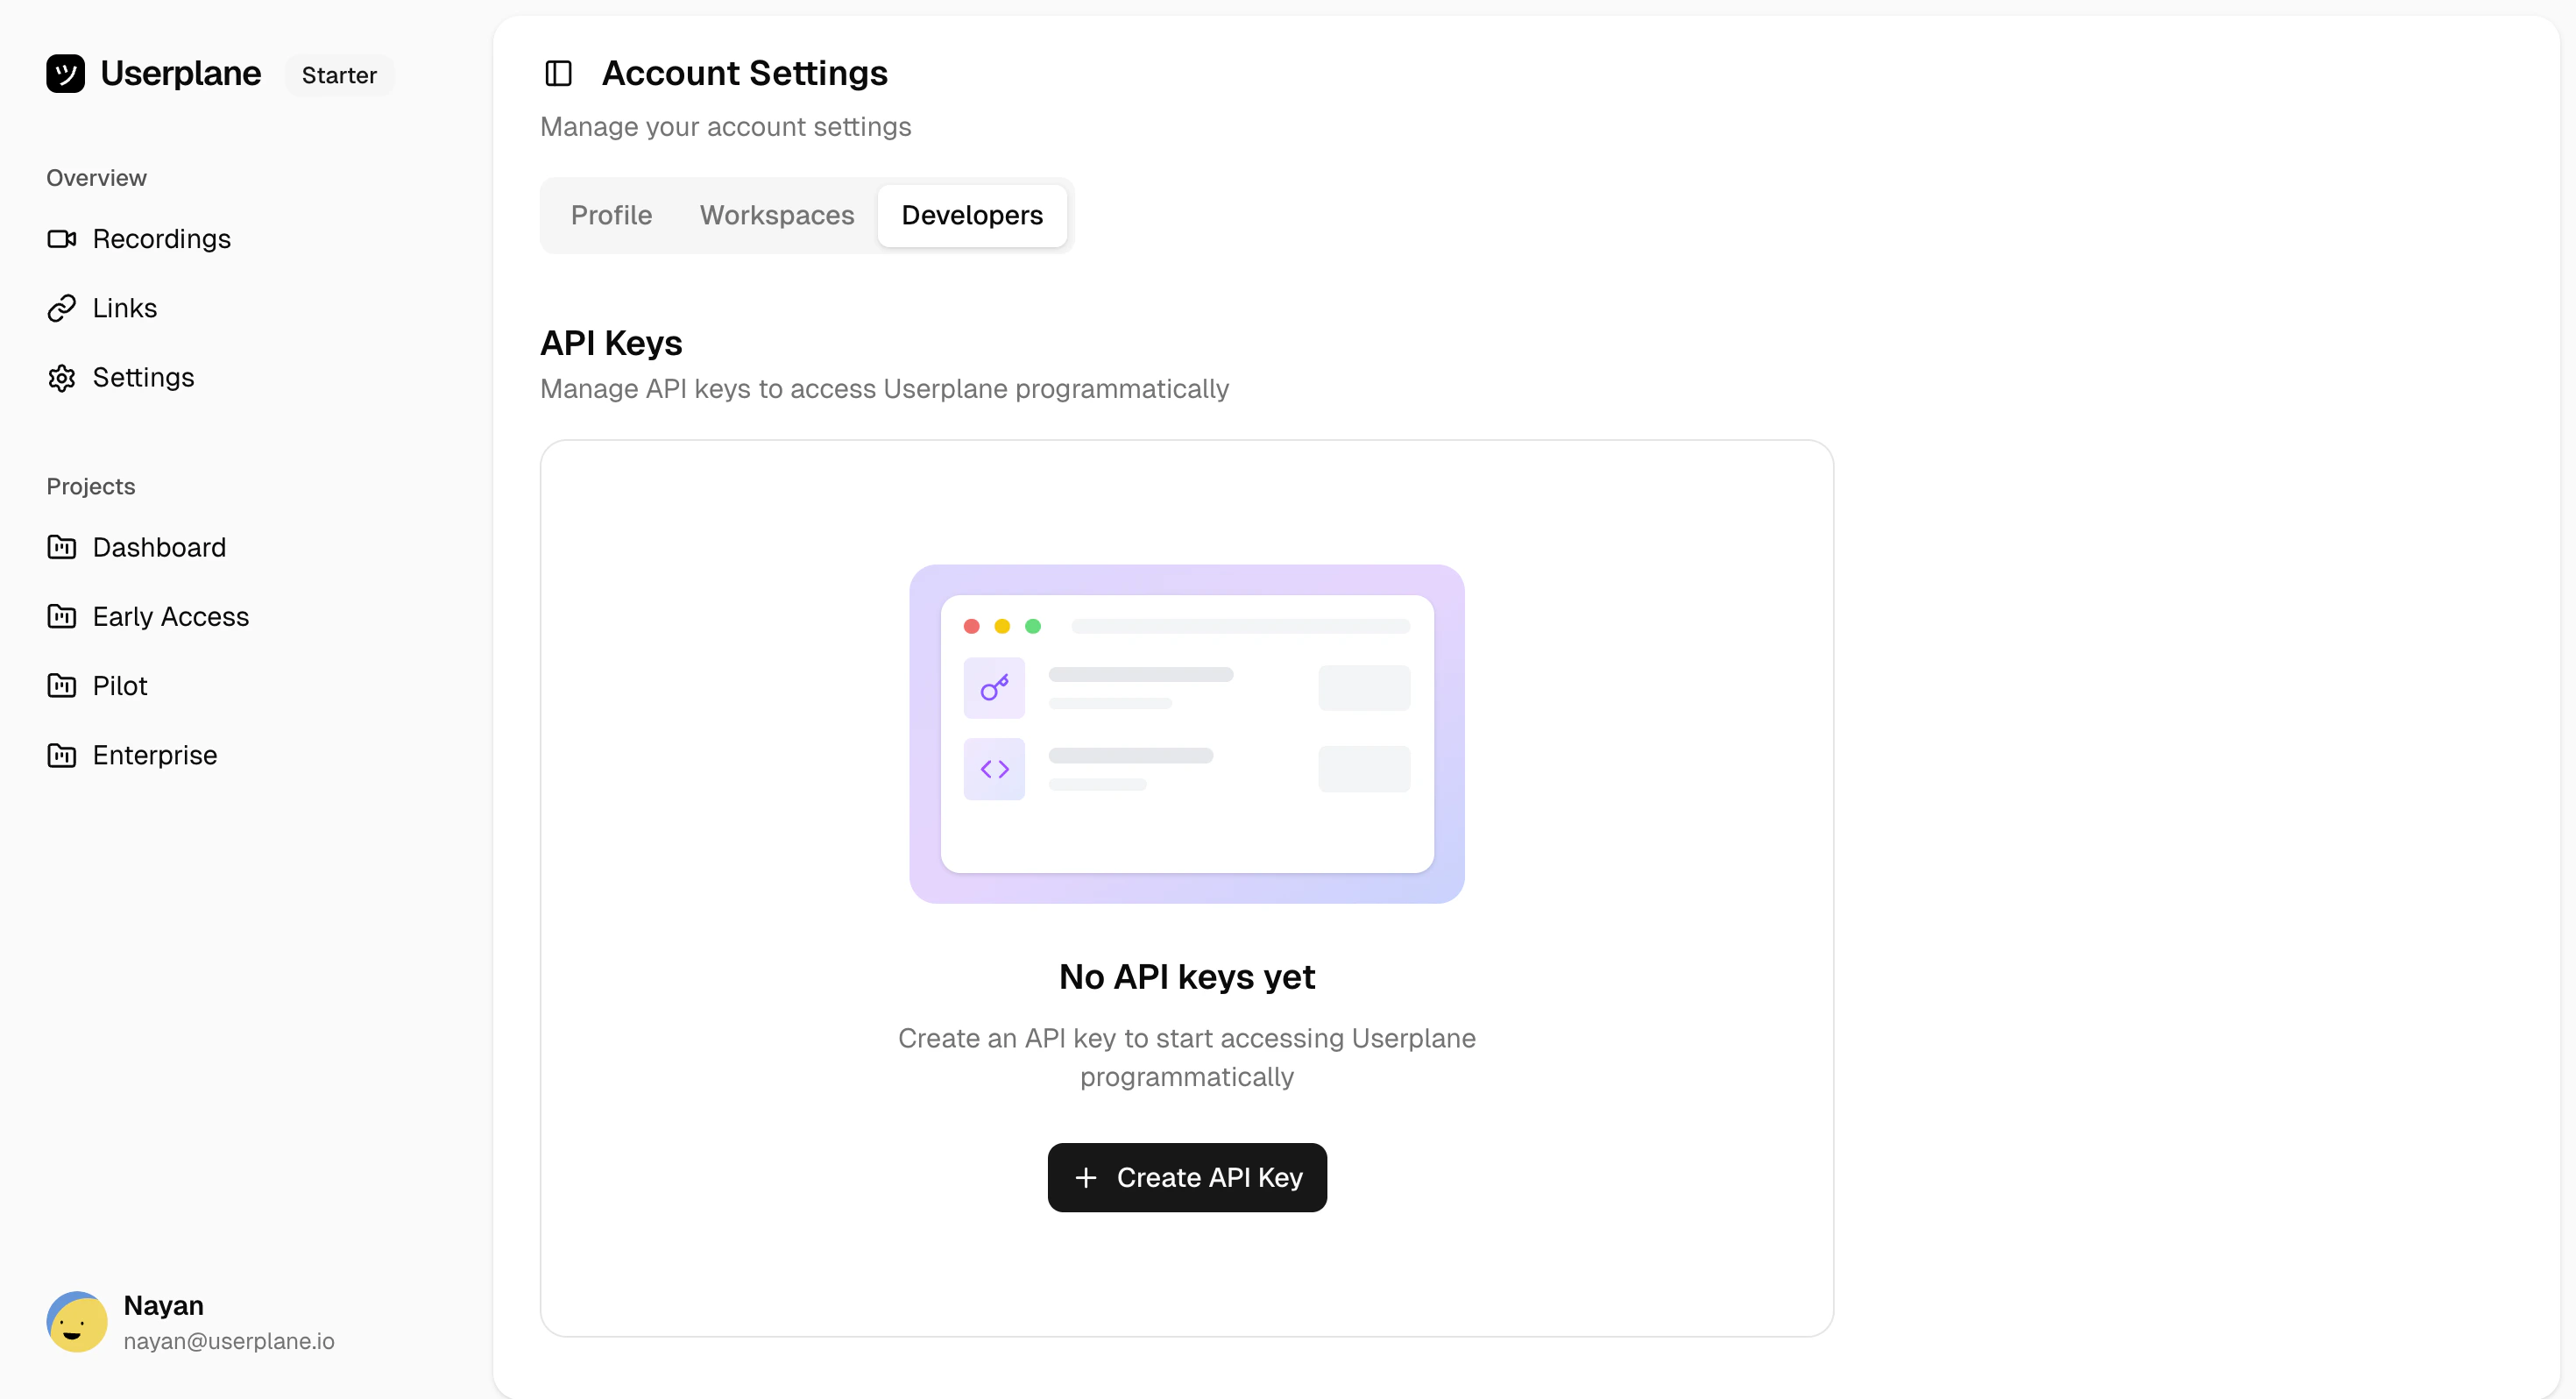Open Settings using the gear icon
The height and width of the screenshot is (1399, 2576).
63,377
